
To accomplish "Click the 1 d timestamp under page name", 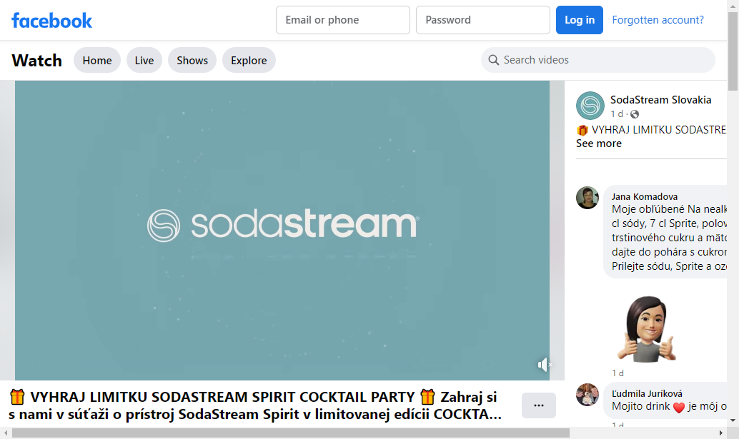I will [x=617, y=114].
